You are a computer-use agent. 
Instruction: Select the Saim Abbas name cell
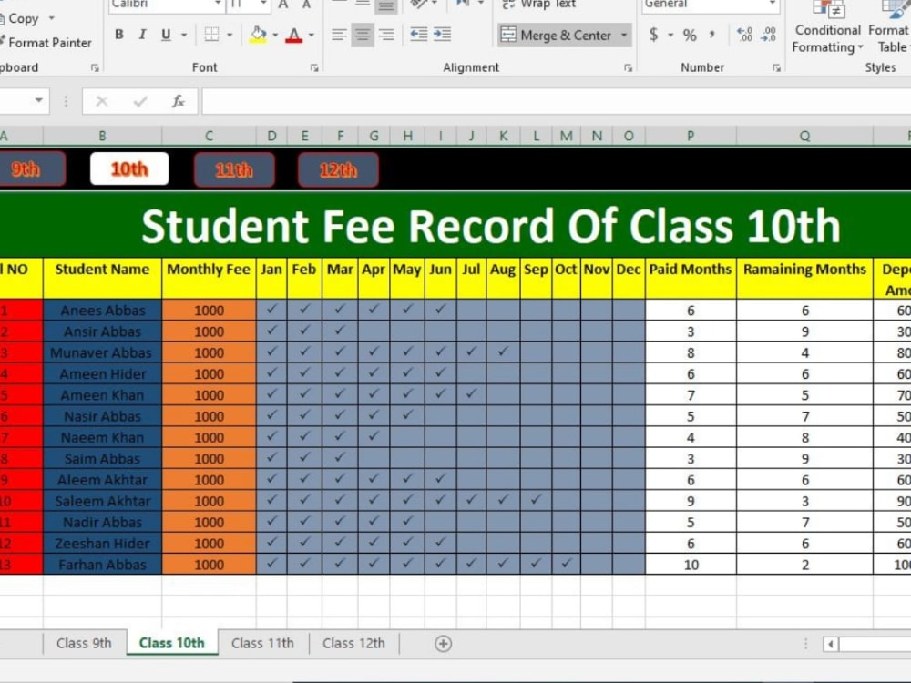pyautogui.click(x=102, y=458)
